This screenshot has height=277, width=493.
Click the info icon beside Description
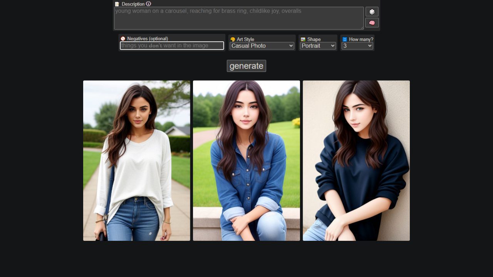(x=149, y=4)
